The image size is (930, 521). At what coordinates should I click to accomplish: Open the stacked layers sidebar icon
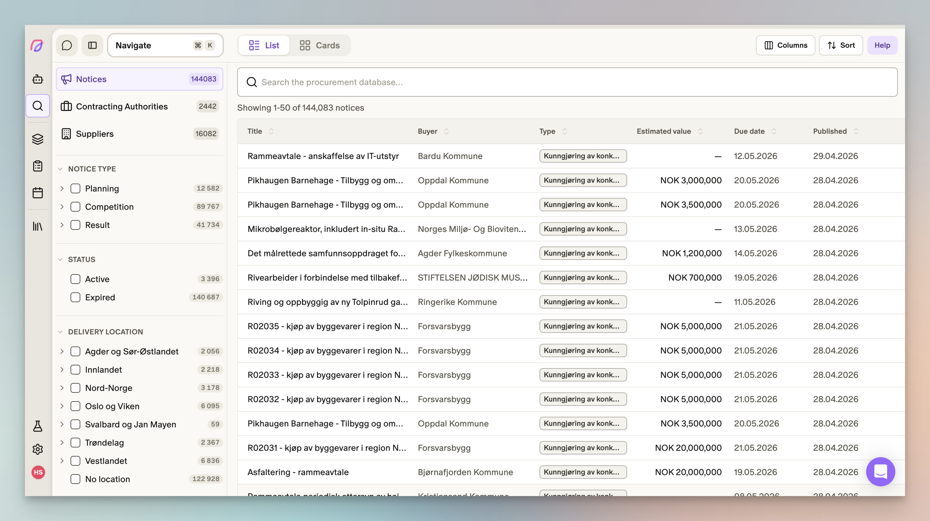pyautogui.click(x=37, y=139)
